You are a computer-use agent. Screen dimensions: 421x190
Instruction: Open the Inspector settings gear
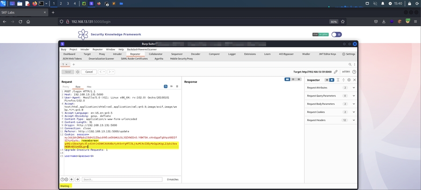click(349, 80)
